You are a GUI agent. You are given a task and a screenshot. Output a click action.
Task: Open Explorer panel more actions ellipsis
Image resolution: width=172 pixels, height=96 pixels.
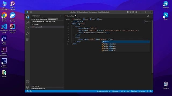click(x=61, y=16)
